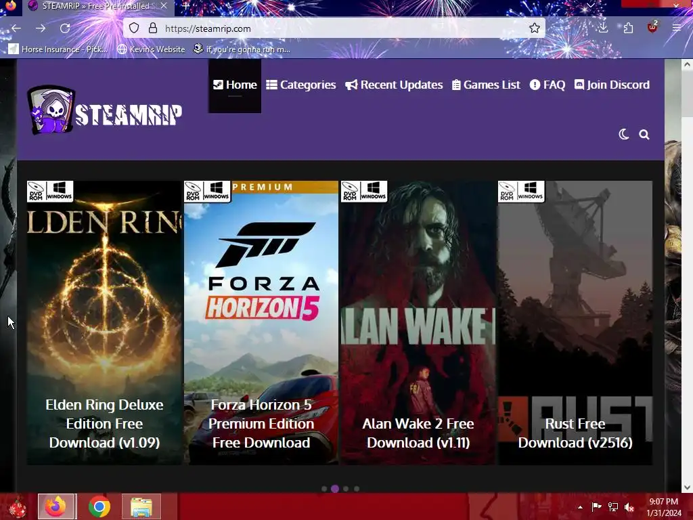Open the Horse Insurance bookmark
Viewport: 693px width, 520px height.
coord(58,49)
